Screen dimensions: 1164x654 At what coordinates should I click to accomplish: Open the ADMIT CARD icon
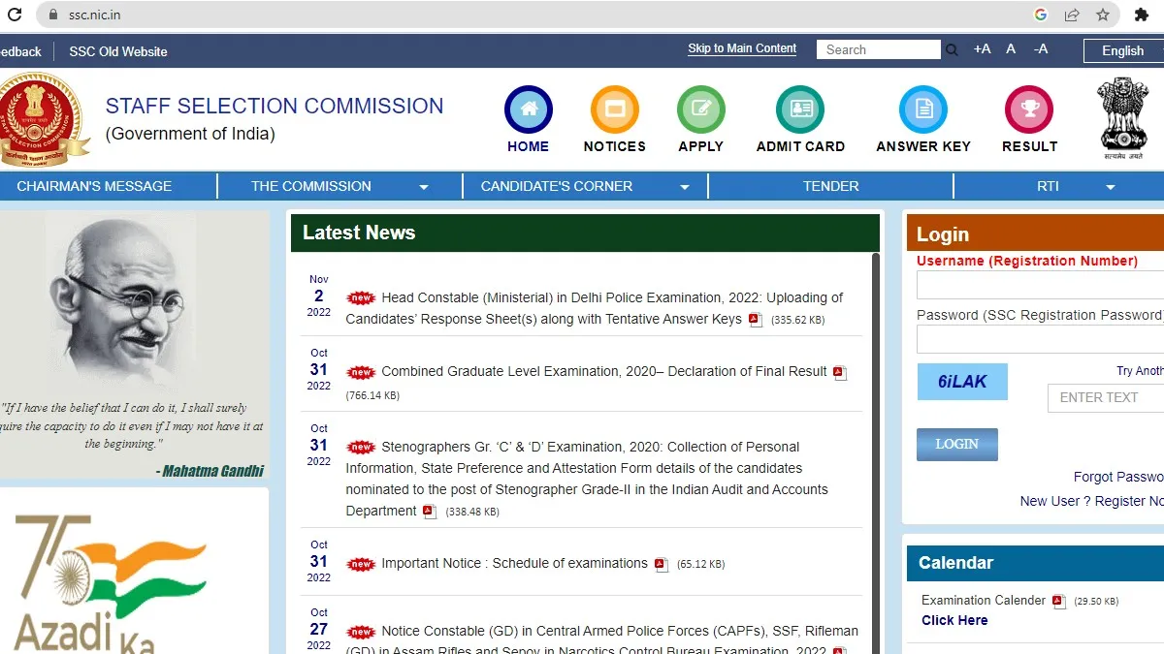coord(800,109)
